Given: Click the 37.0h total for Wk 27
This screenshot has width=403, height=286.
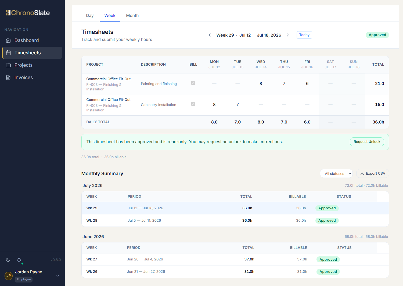Looking at the screenshot, I should pyautogui.click(x=249, y=259).
